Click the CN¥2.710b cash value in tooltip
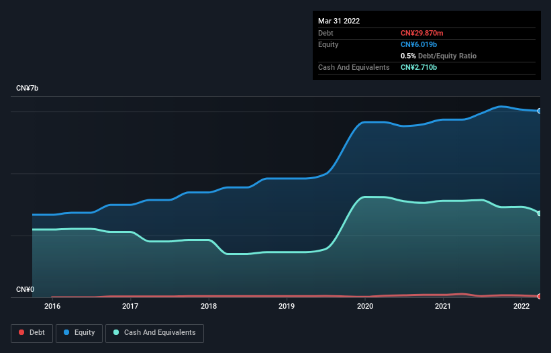 [419, 67]
